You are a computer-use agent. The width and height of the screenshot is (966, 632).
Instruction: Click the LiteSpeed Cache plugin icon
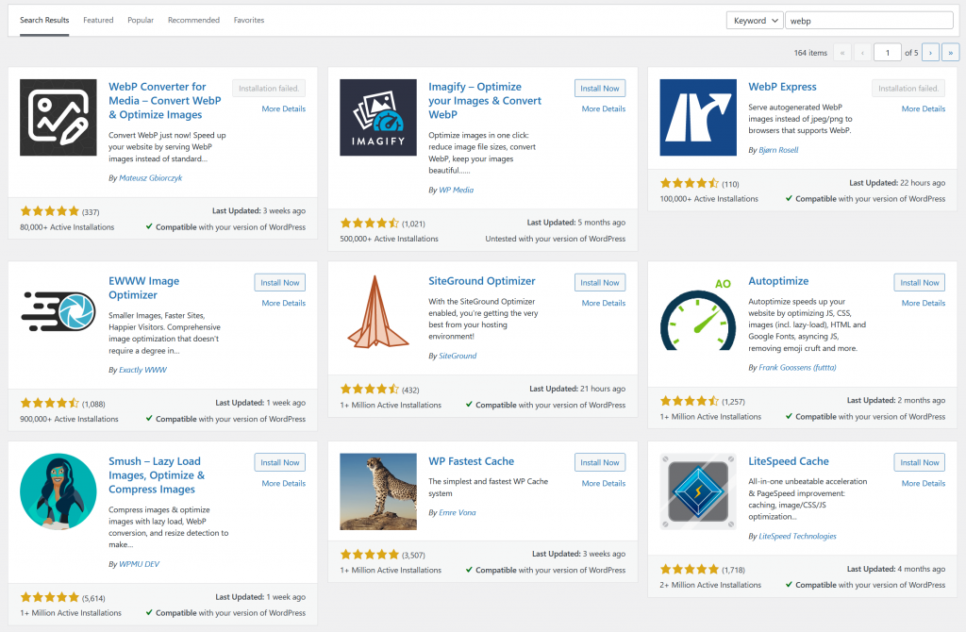point(698,491)
